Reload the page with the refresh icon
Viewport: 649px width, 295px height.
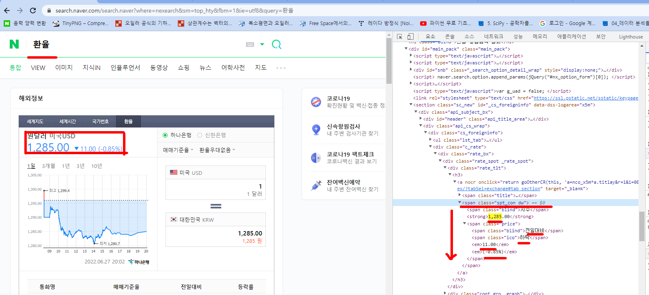[x=33, y=11]
